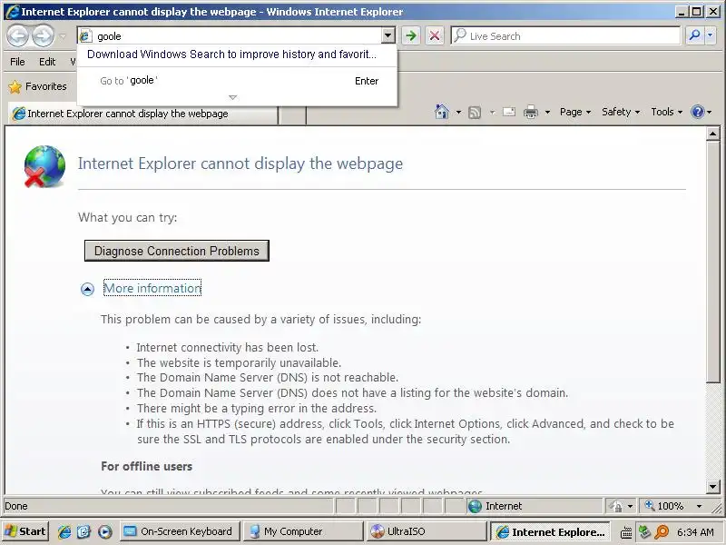This screenshot has width=726, height=545.
Task: Click the Favorites star button
Action: (38, 86)
